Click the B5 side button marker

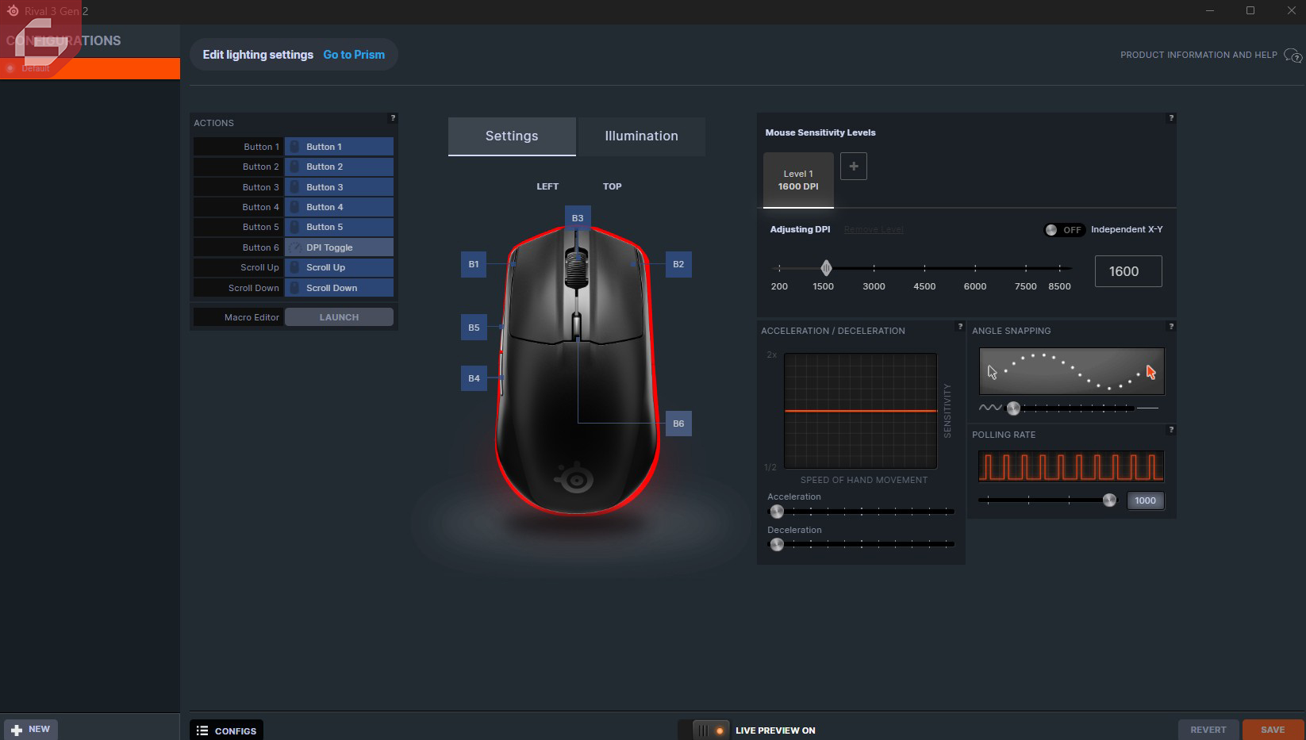coord(474,328)
